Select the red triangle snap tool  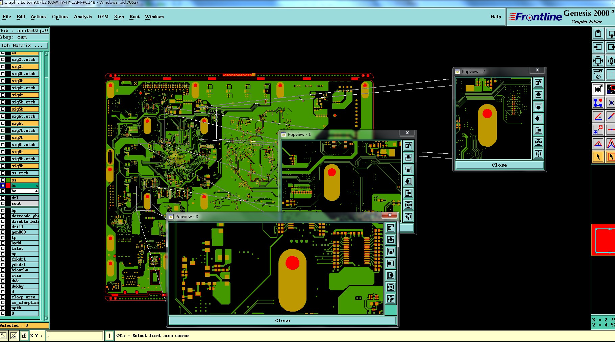(x=598, y=143)
